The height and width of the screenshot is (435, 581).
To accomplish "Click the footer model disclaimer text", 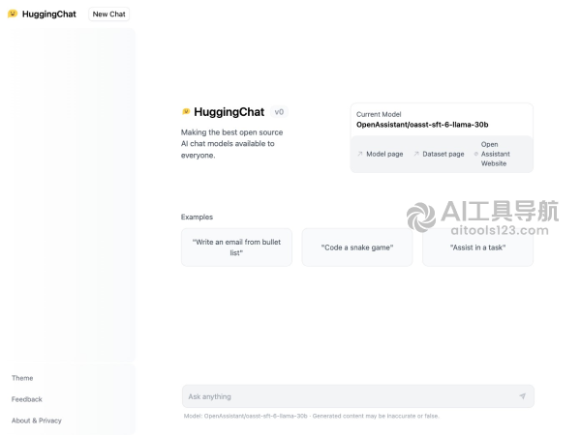I will (x=311, y=416).
